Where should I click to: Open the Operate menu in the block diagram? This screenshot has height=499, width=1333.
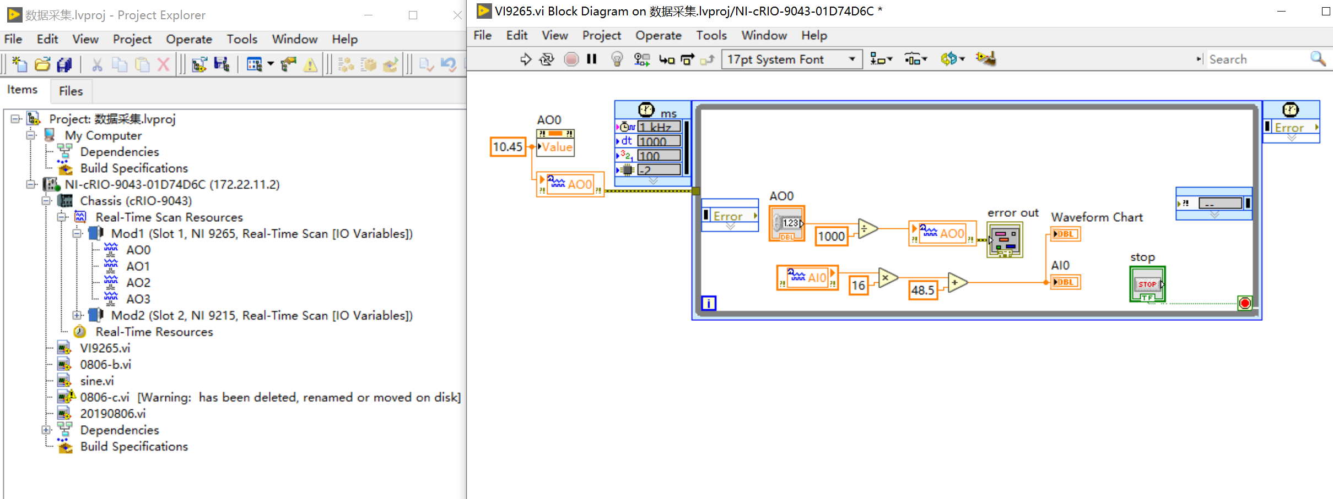coord(659,35)
